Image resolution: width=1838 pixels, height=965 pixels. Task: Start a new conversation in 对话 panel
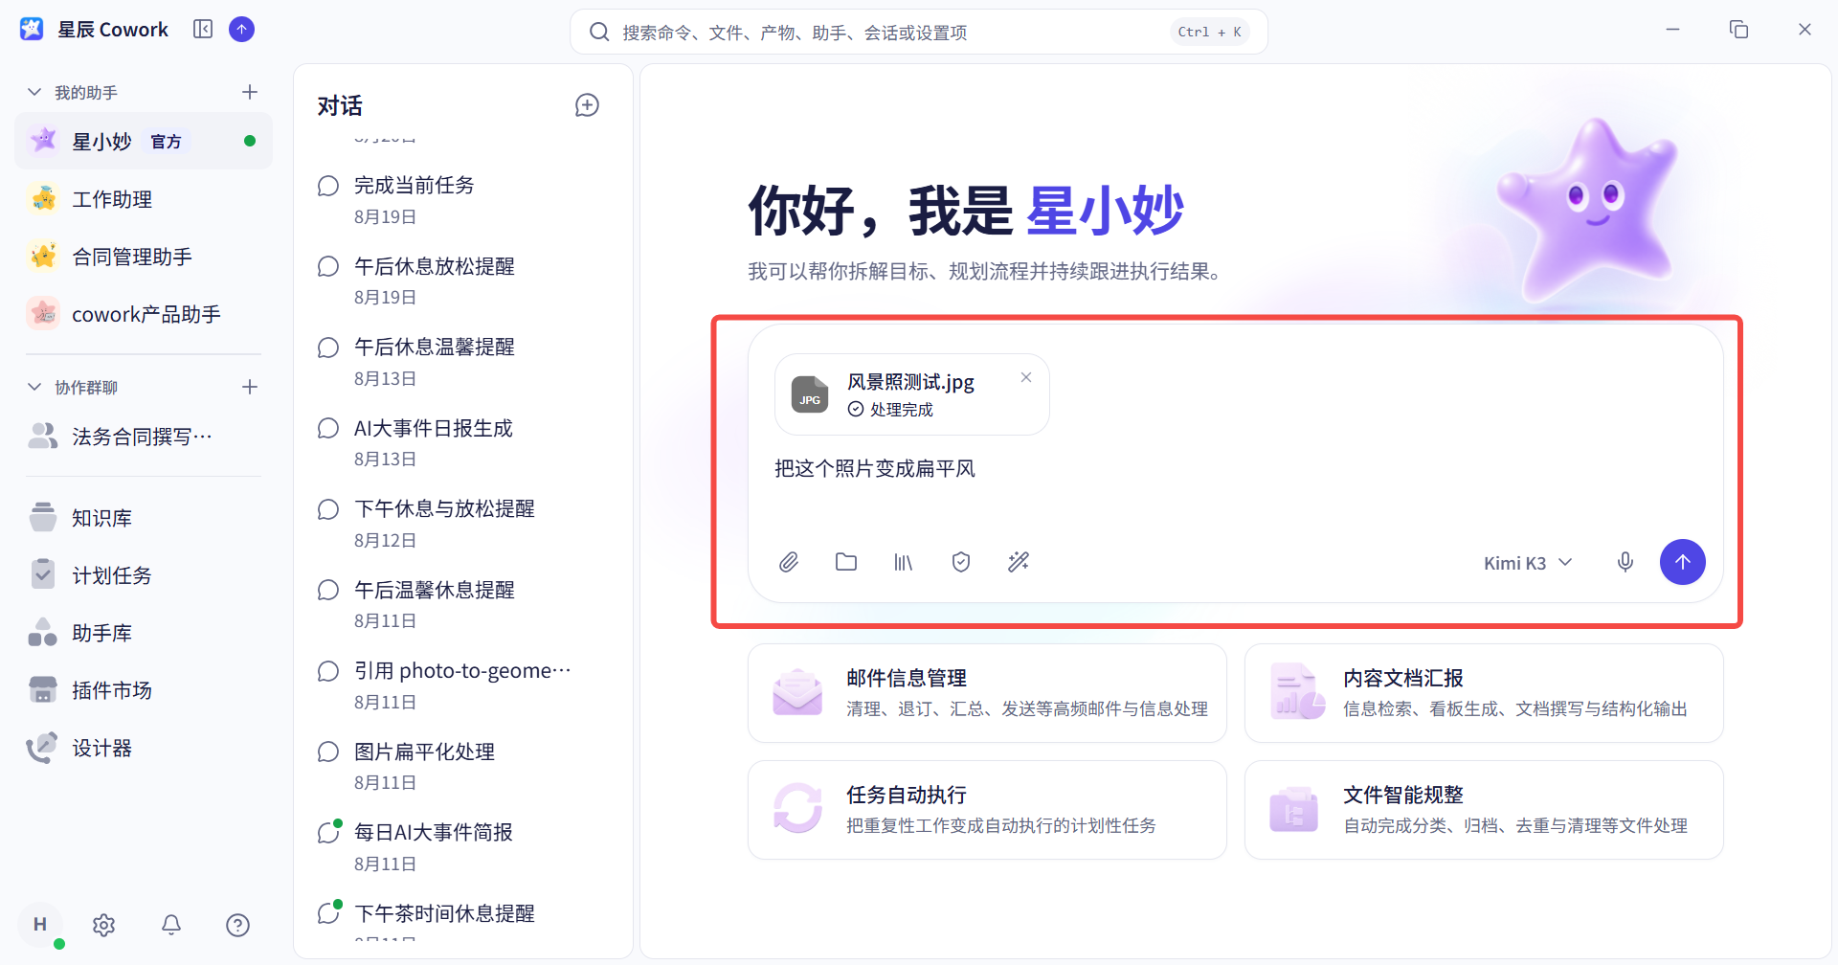(587, 105)
